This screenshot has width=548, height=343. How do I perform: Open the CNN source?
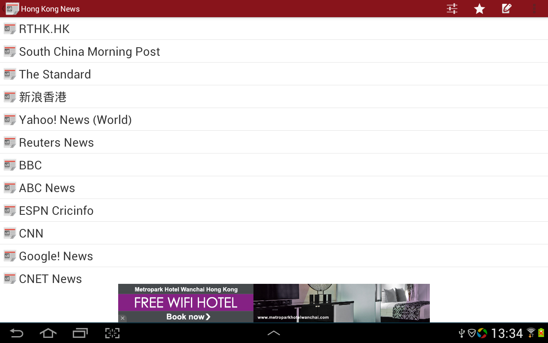pos(274,233)
